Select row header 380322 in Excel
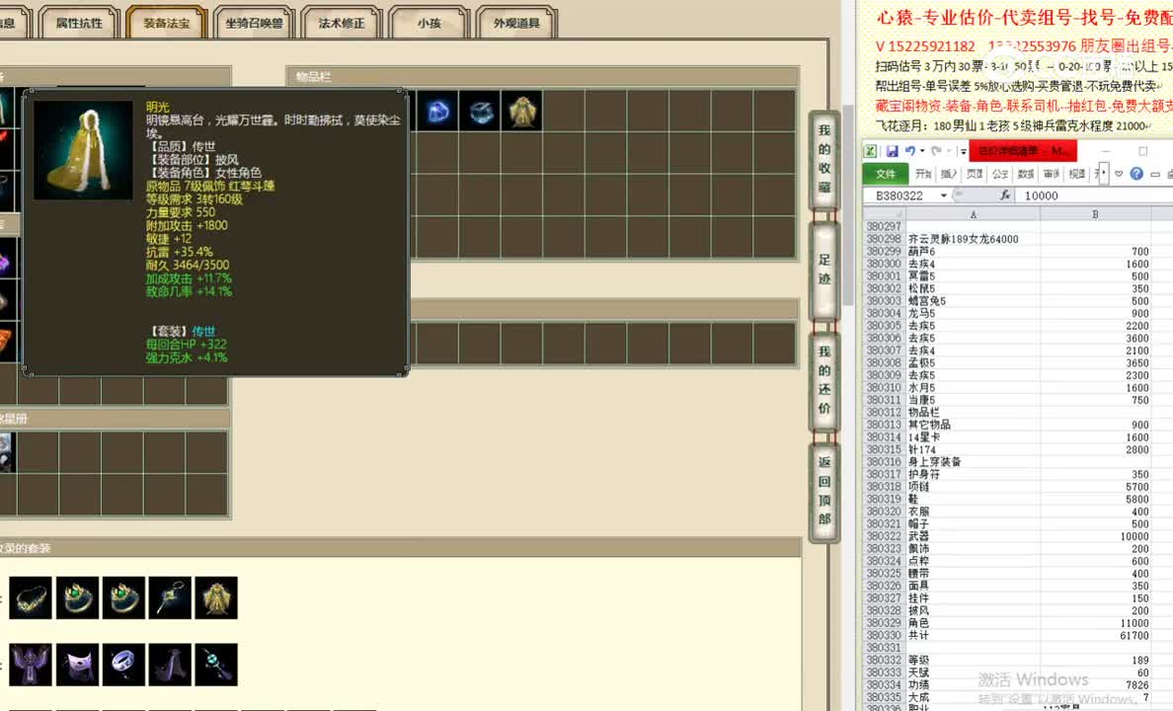This screenshot has width=1173, height=711. (884, 536)
